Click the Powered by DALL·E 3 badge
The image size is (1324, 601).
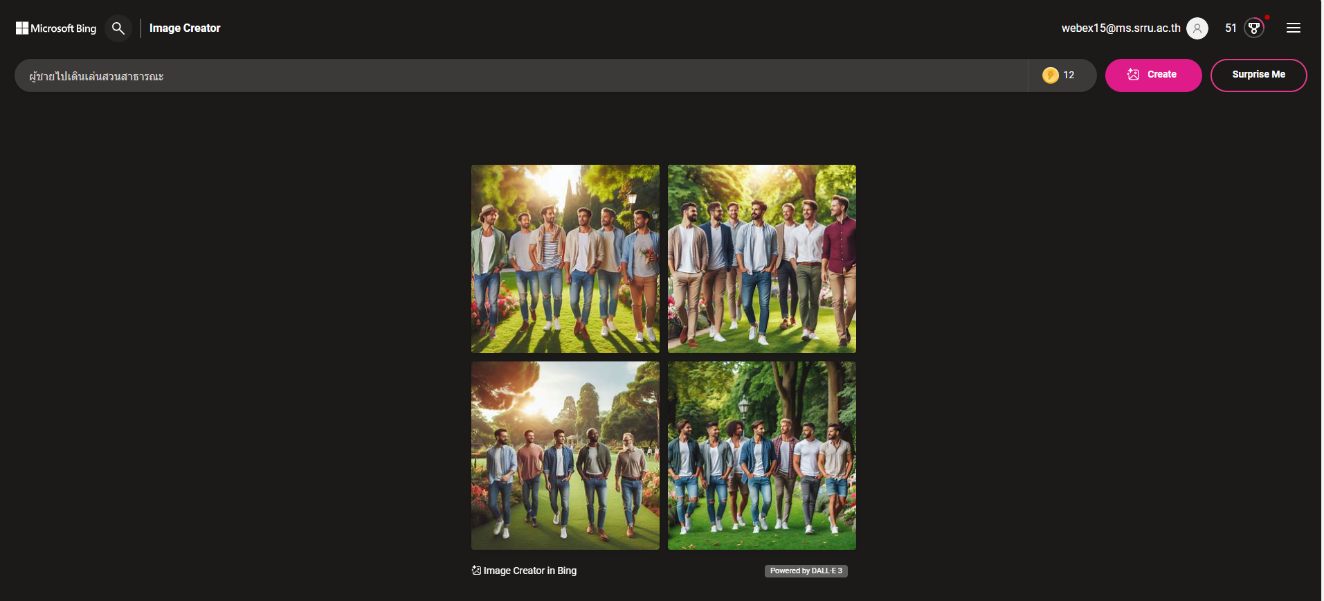806,571
